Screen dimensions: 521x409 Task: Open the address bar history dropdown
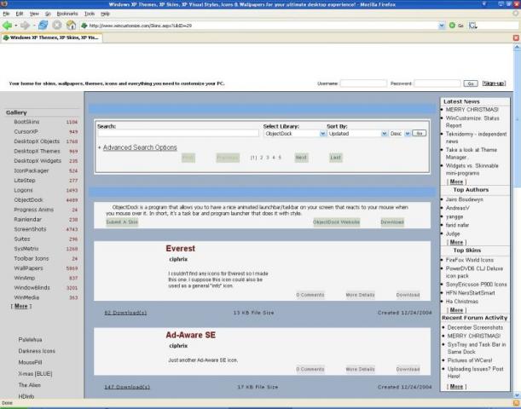(442, 26)
